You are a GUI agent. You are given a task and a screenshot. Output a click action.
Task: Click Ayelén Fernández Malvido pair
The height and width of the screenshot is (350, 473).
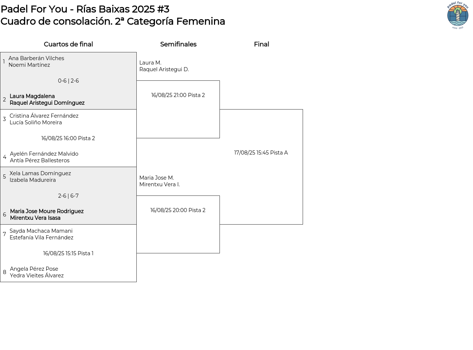point(44,157)
